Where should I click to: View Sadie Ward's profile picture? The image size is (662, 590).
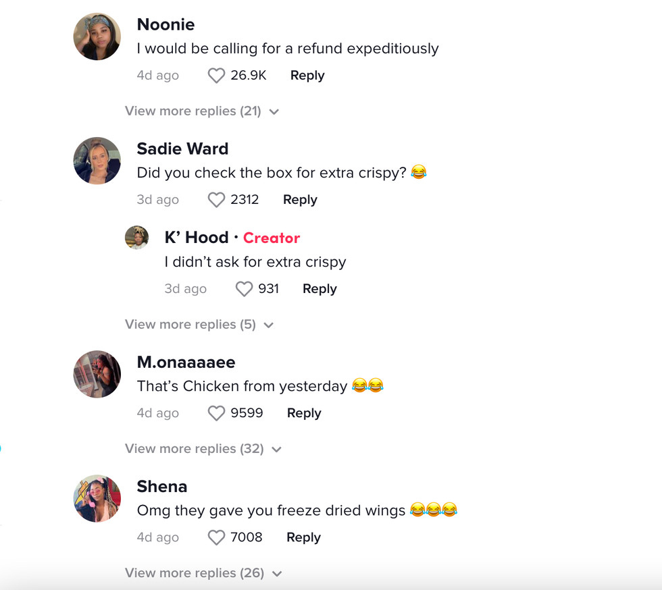tap(97, 161)
